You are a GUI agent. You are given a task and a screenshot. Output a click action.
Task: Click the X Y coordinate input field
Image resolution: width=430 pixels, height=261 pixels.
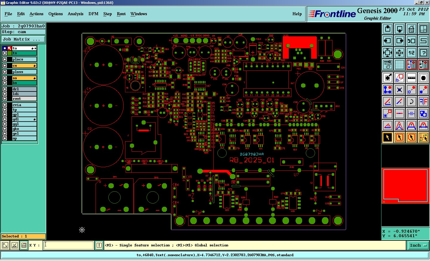[69, 246]
